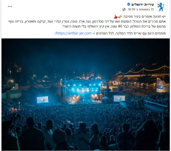Click the right video screen in photo
171x151 pixels.
119,98
